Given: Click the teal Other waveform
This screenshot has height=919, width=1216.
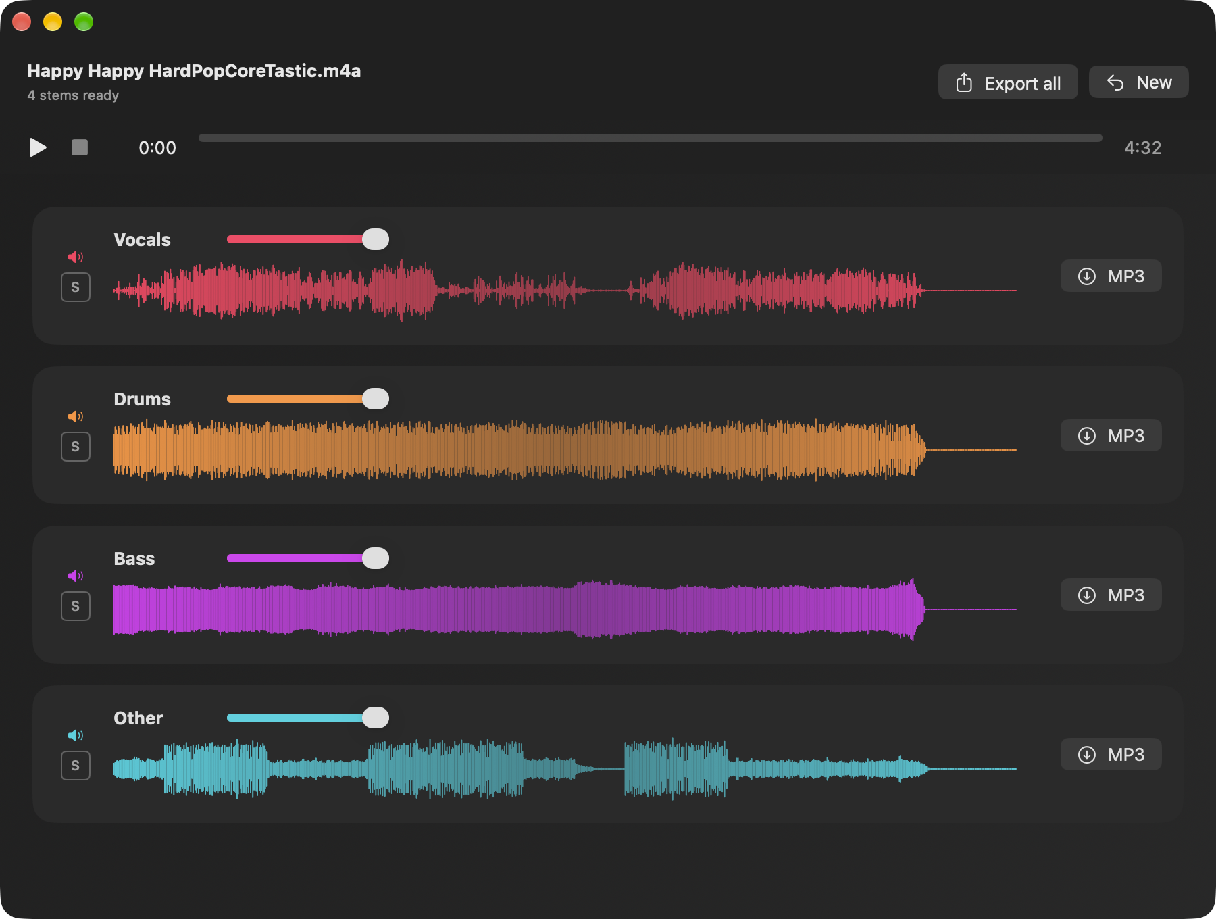Looking at the screenshot, I should [565, 769].
